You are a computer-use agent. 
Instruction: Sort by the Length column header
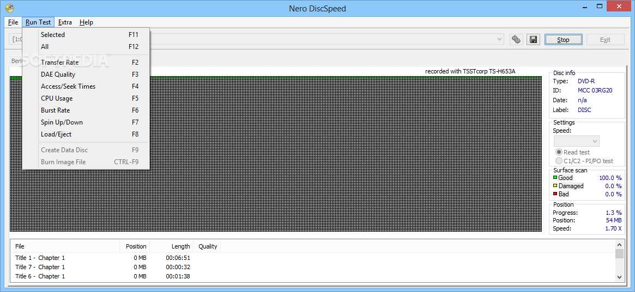172,246
